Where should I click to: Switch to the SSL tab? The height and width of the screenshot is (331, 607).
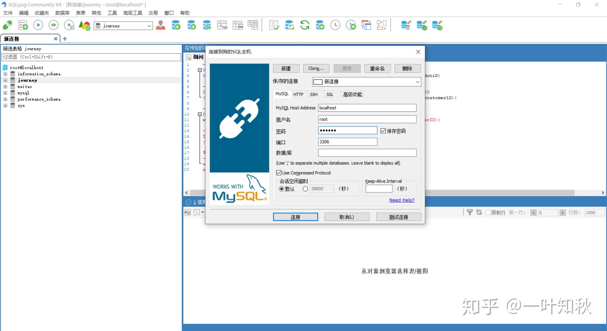330,94
